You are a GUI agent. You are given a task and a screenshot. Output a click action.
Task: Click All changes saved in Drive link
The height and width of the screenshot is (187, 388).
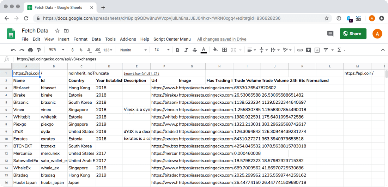point(222,39)
